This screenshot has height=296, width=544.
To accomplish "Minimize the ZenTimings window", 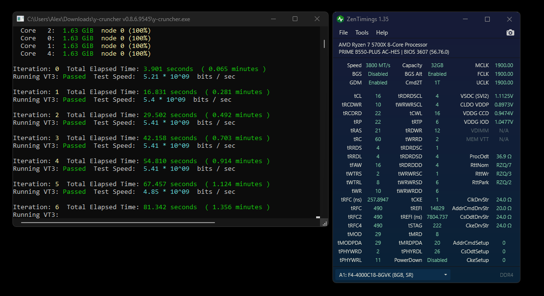I will coord(465,19).
